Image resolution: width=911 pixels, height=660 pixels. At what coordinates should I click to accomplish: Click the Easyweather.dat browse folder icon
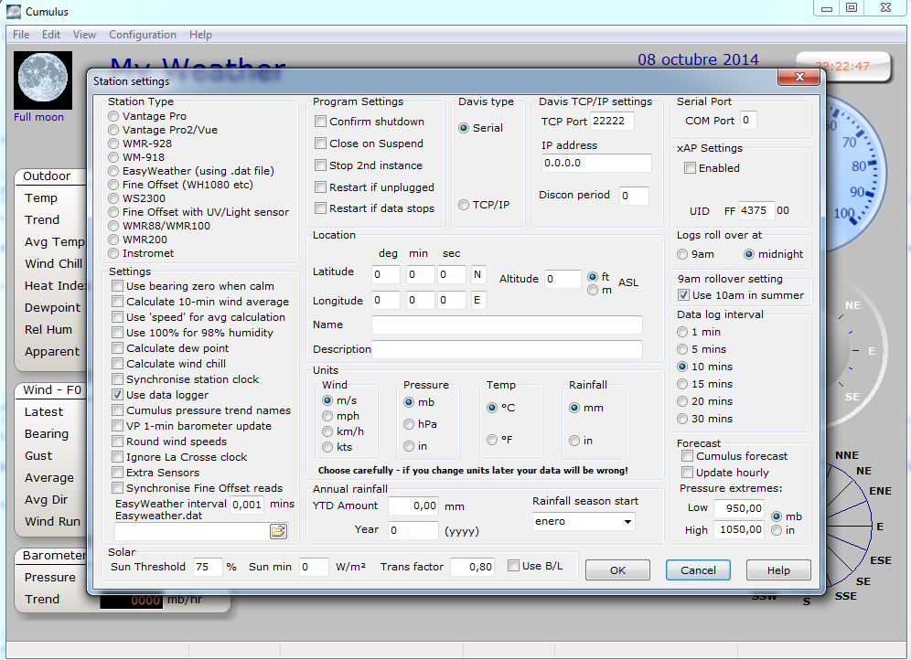tap(278, 531)
